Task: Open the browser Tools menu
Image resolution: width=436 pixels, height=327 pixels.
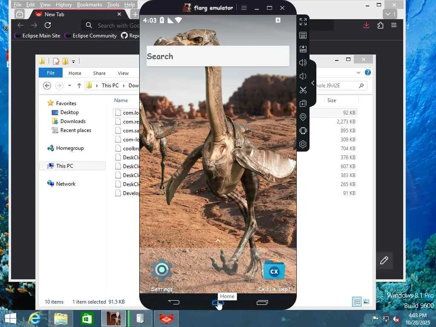Action: (x=113, y=5)
